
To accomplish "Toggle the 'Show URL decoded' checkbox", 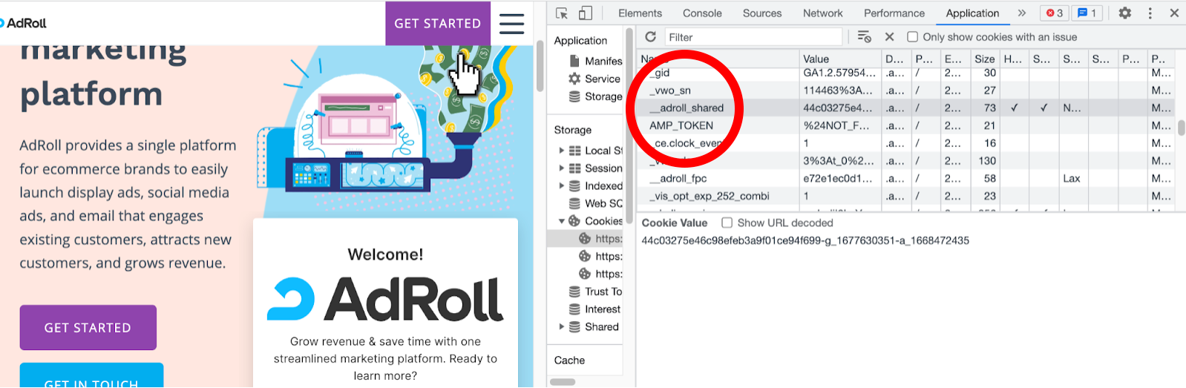I will [727, 223].
